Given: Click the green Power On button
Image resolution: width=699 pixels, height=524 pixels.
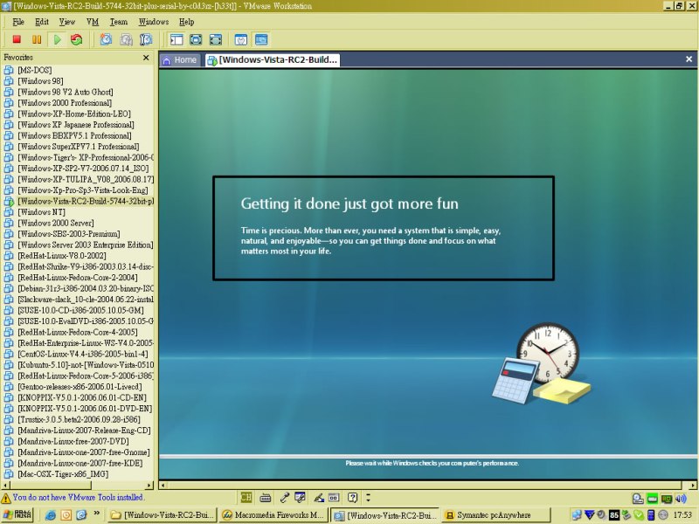Looking at the screenshot, I should pos(57,39).
